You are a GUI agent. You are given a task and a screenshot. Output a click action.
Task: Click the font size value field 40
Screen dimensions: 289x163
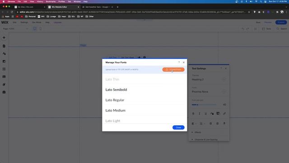[x=224, y=105]
